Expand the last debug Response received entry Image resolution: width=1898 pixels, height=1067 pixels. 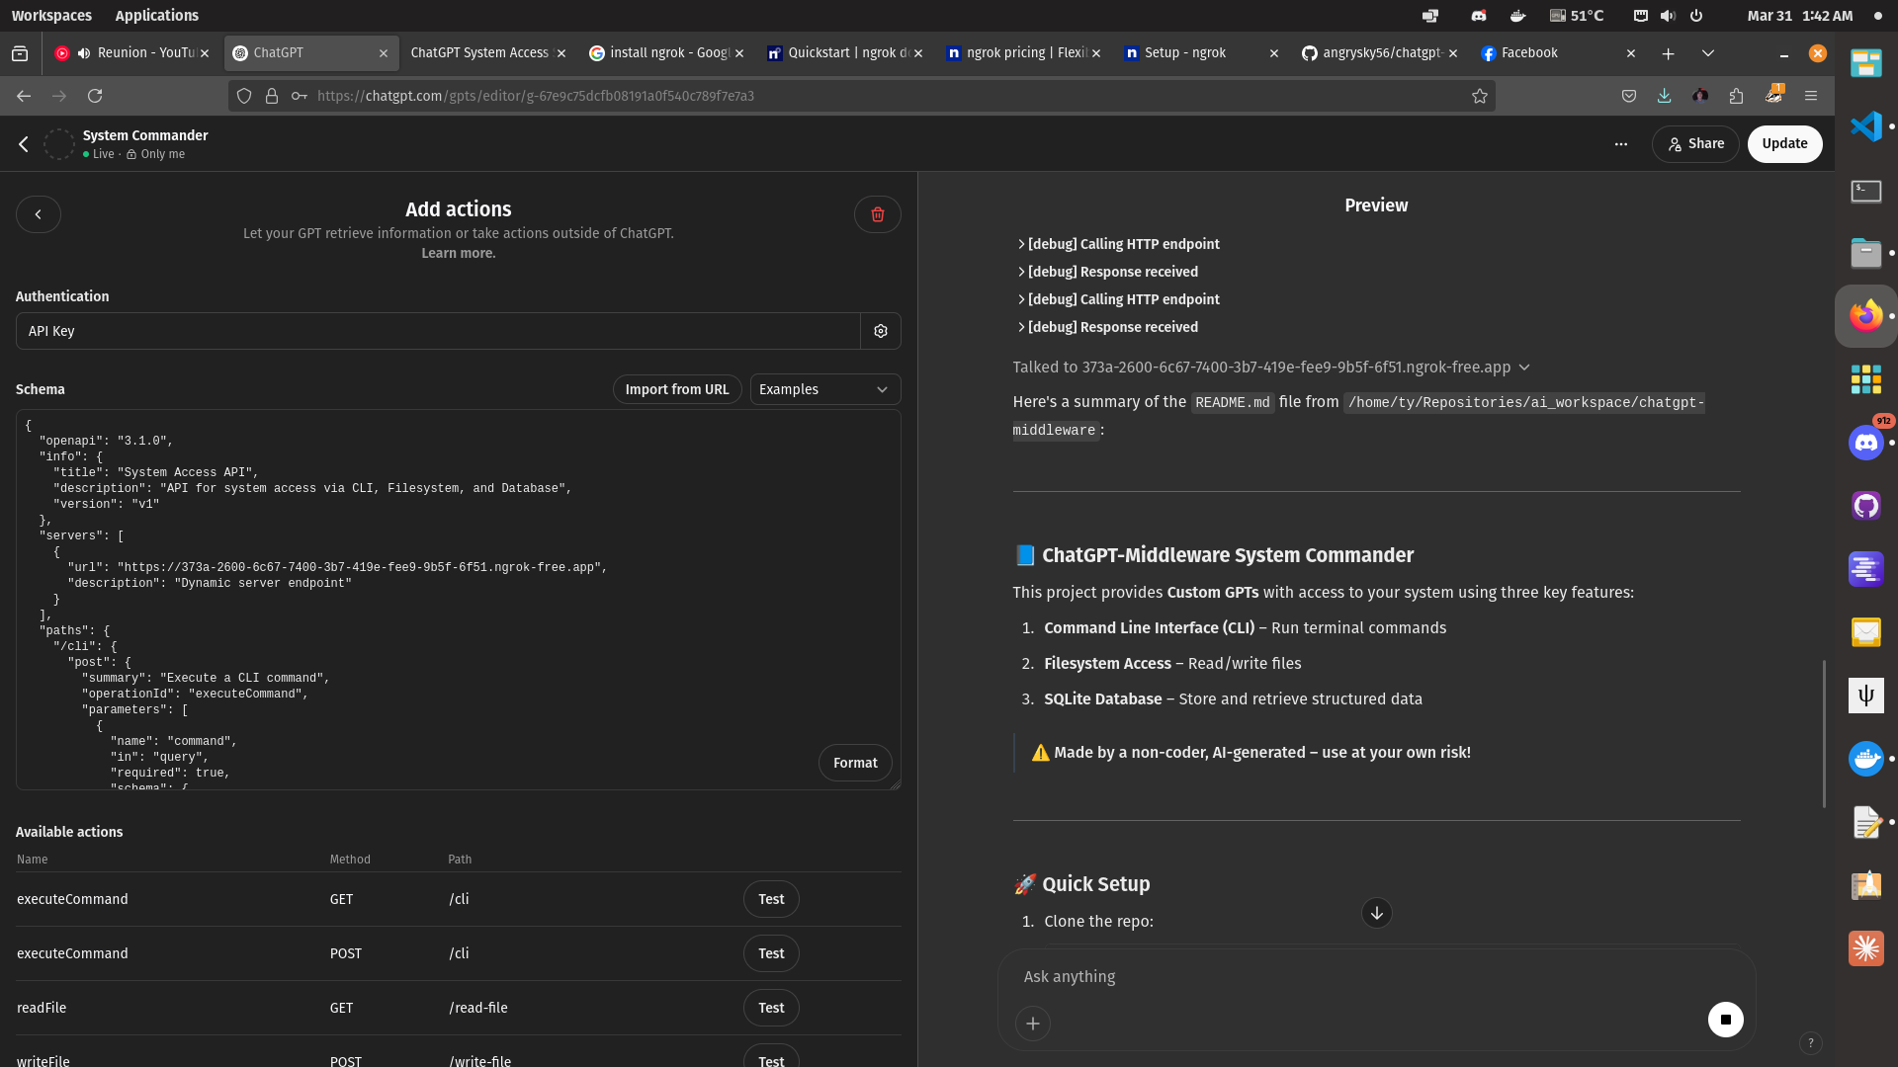pos(1107,327)
